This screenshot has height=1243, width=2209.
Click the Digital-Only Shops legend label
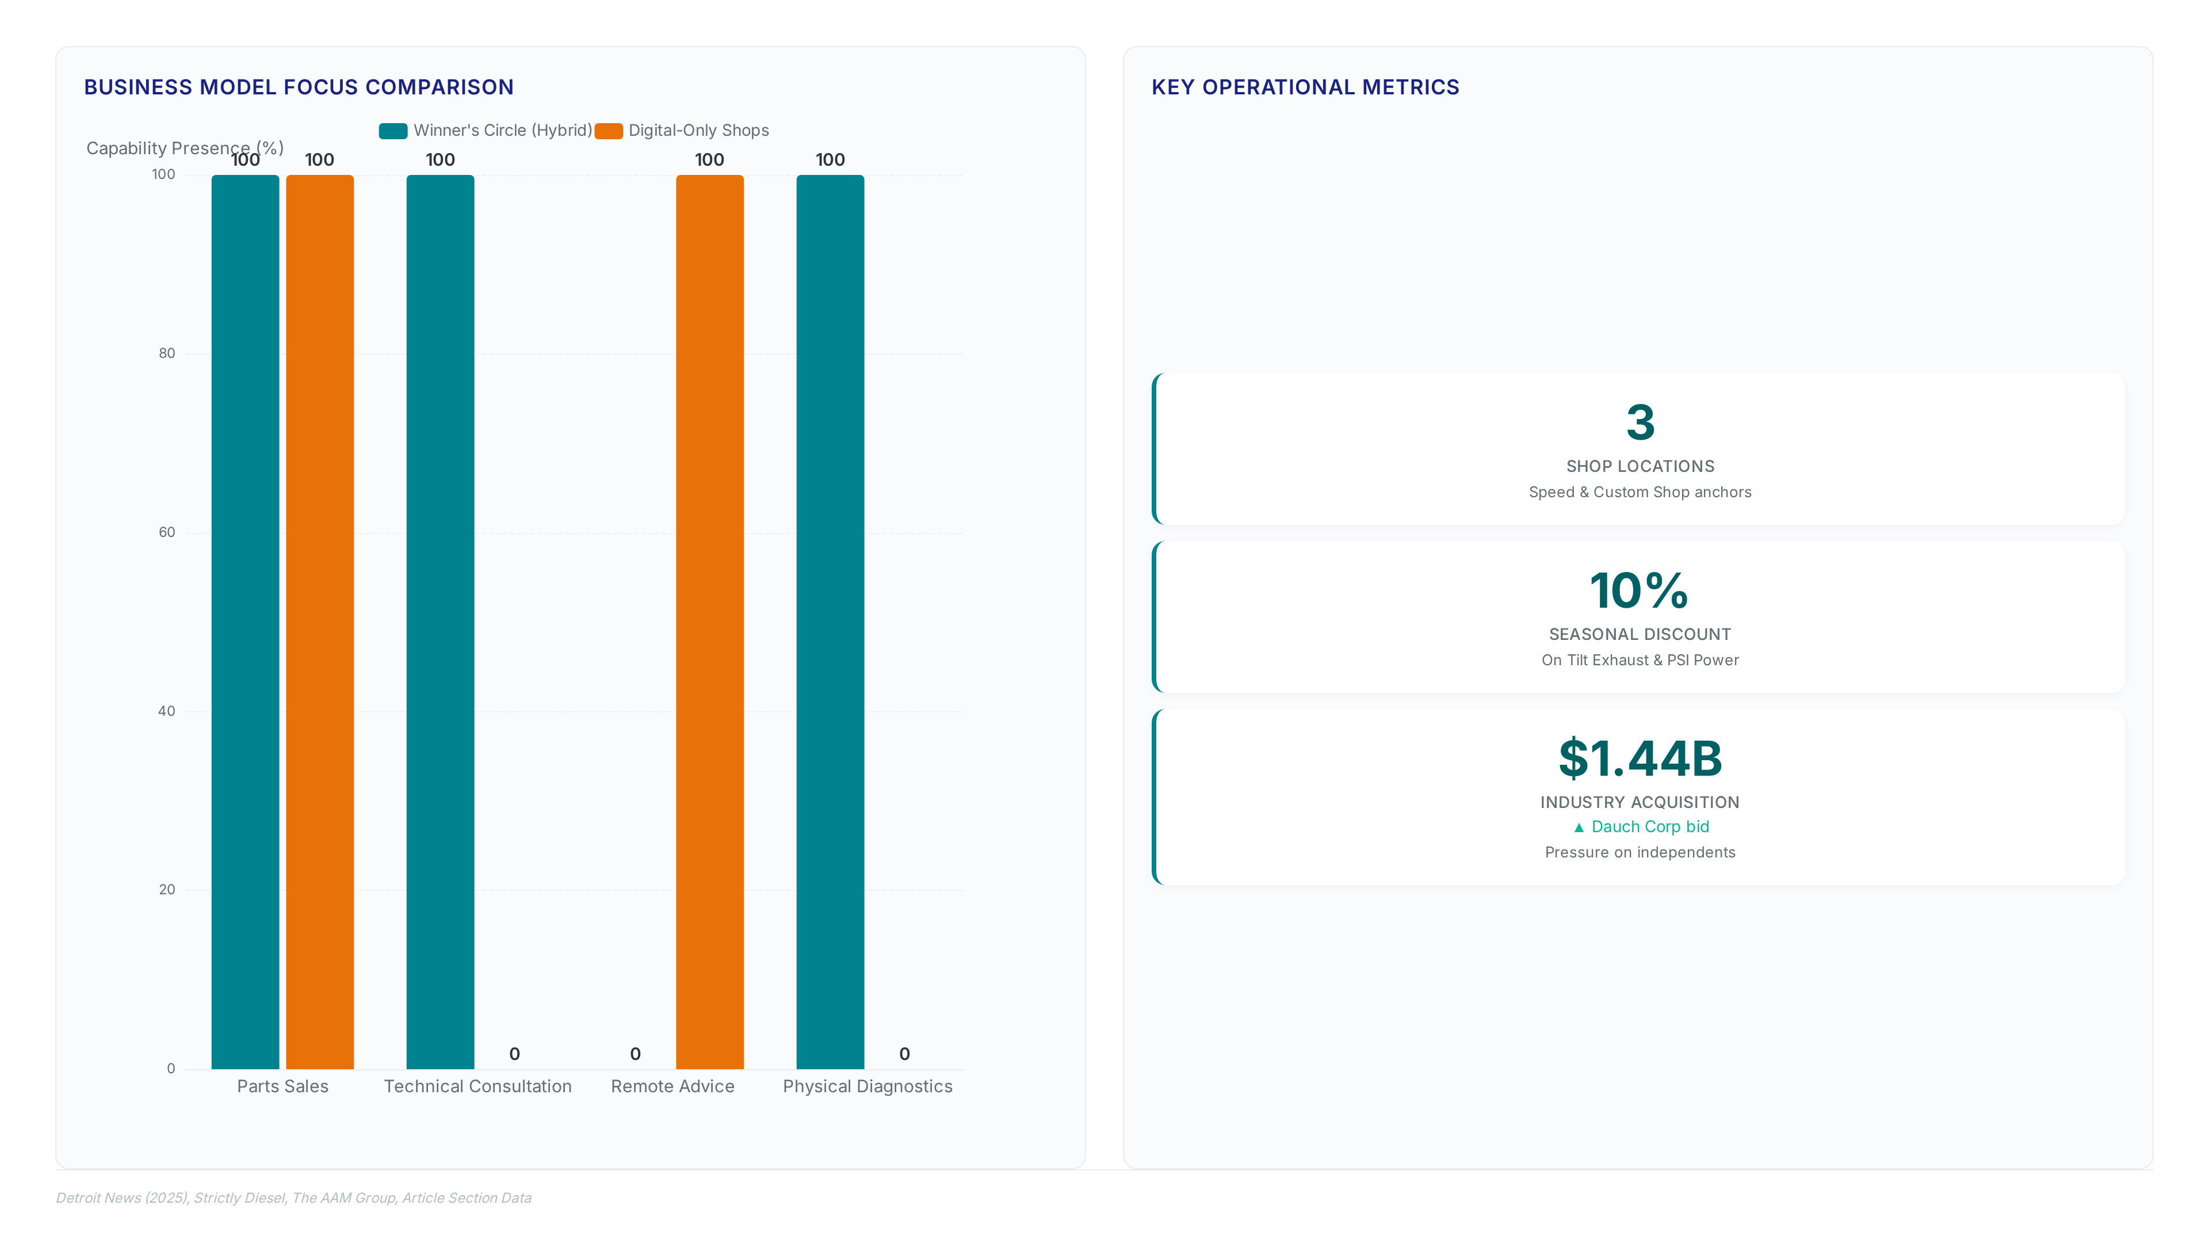coord(699,131)
